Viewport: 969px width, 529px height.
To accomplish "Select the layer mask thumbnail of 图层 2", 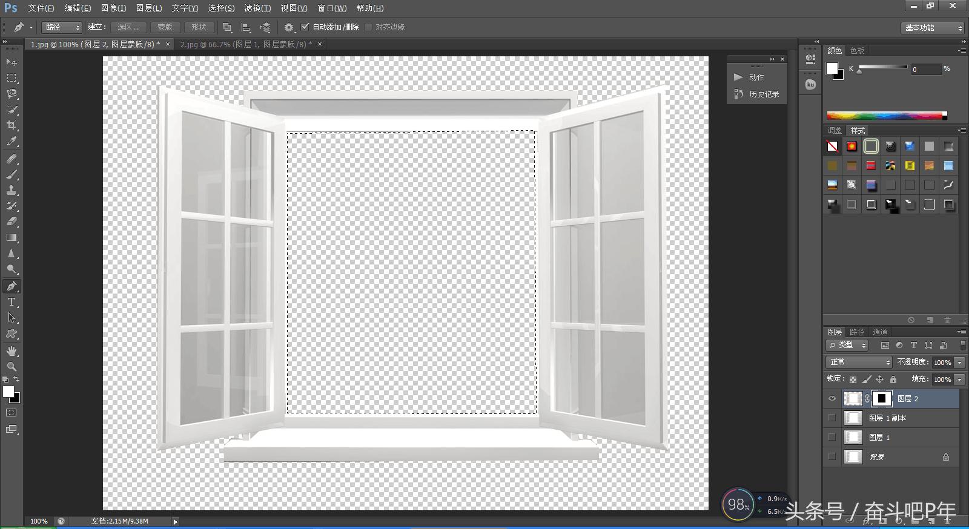I will (882, 398).
